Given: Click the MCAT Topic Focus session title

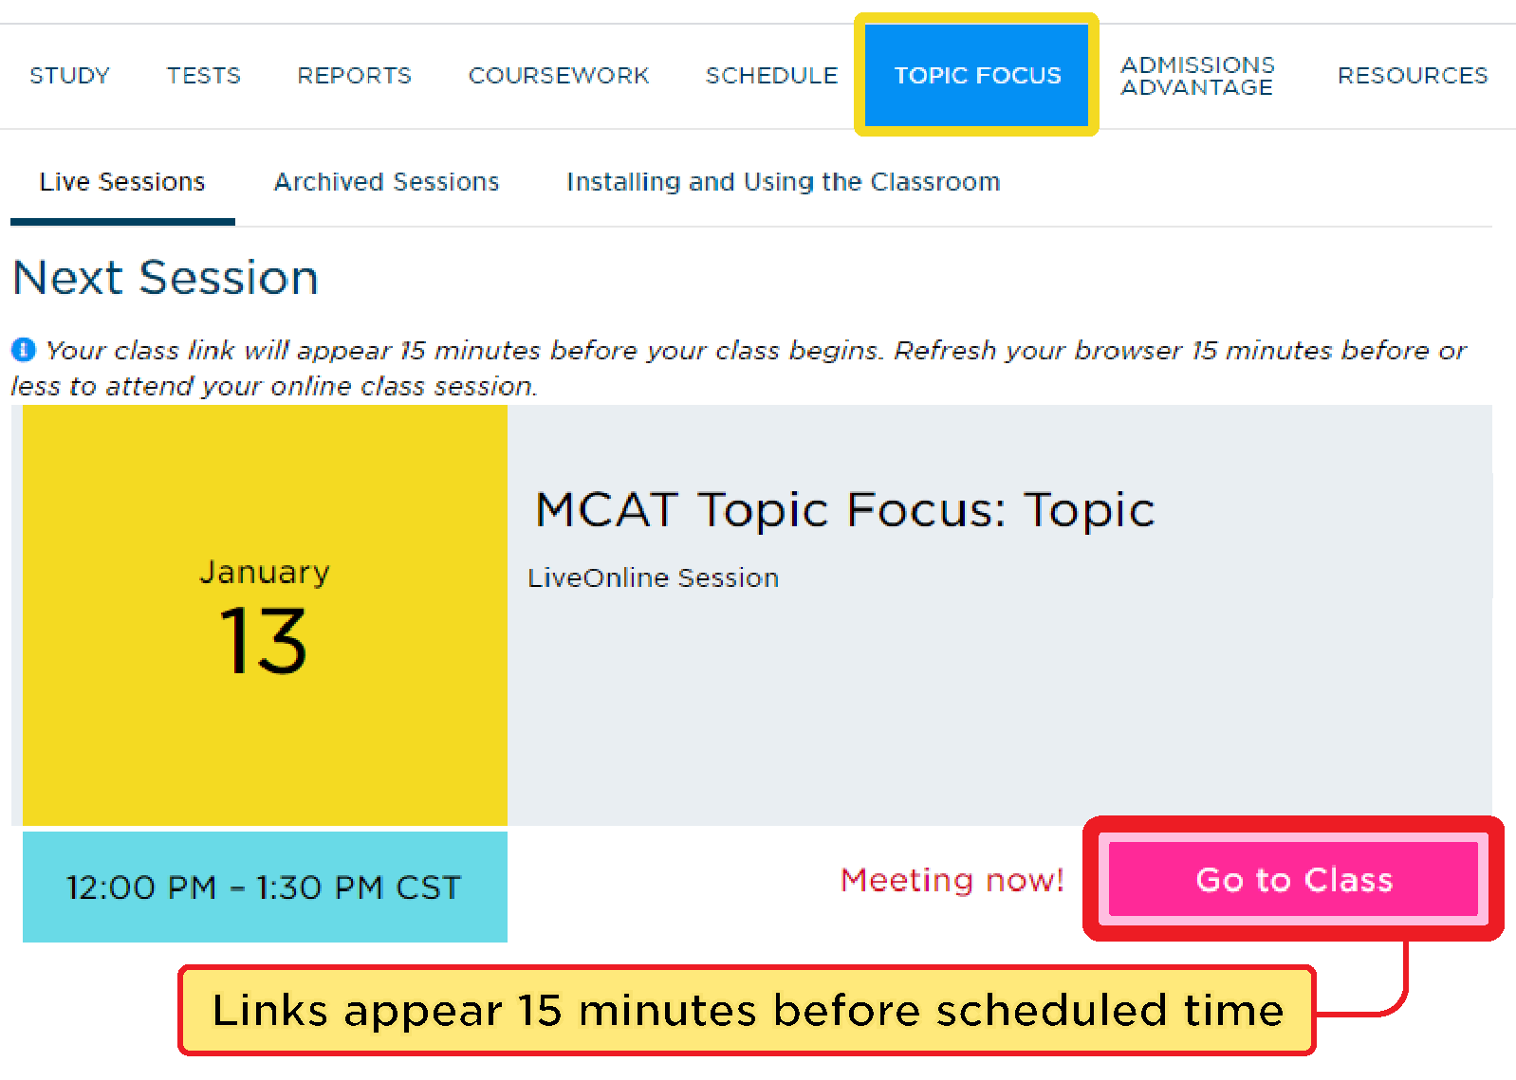Looking at the screenshot, I should (x=844, y=510).
